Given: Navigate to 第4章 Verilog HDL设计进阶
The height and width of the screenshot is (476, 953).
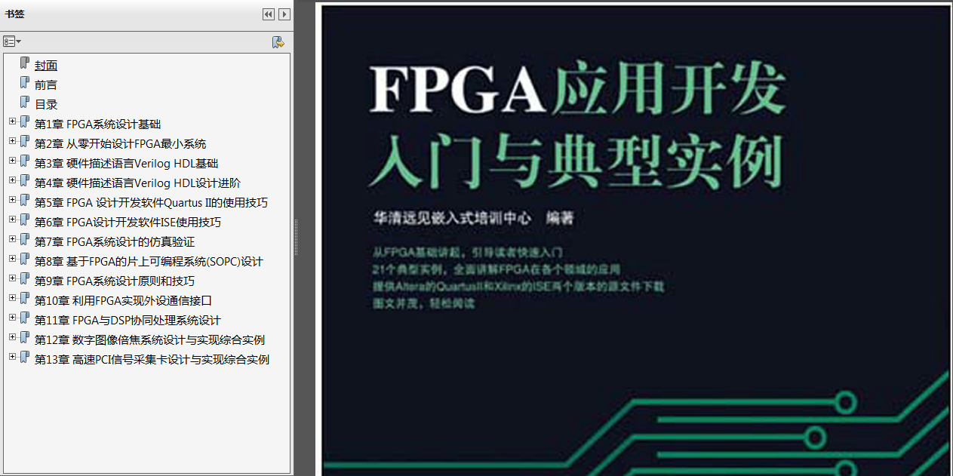Looking at the screenshot, I should click(x=138, y=183).
